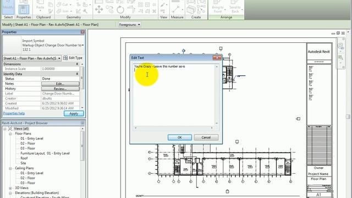
Task: Click the Cut geometry tool
Action: pos(64,4)
